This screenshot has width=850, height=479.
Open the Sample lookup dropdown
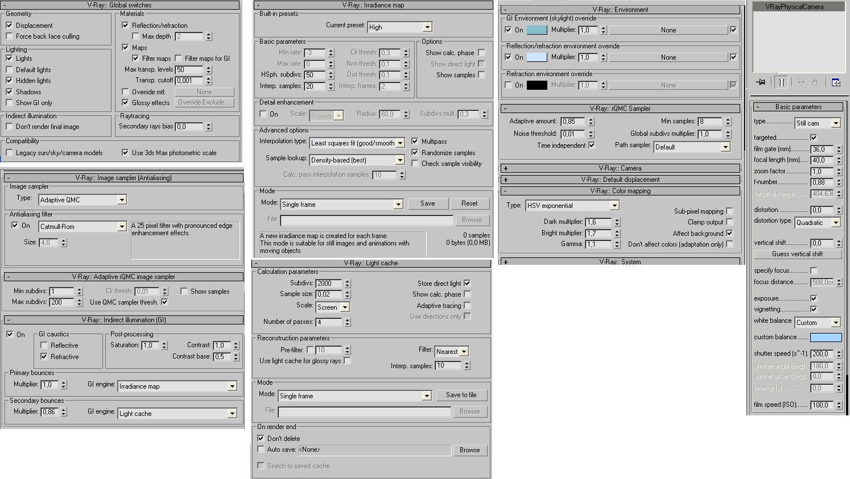pyautogui.click(x=357, y=160)
